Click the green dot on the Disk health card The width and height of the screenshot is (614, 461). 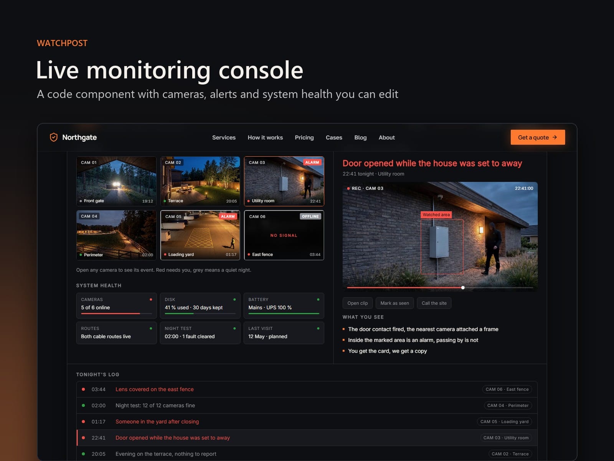point(234,299)
